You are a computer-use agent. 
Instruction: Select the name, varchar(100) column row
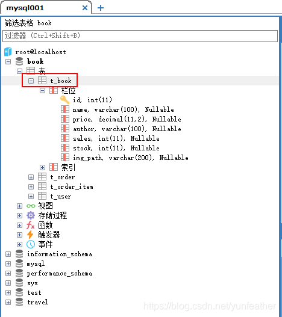(x=123, y=109)
